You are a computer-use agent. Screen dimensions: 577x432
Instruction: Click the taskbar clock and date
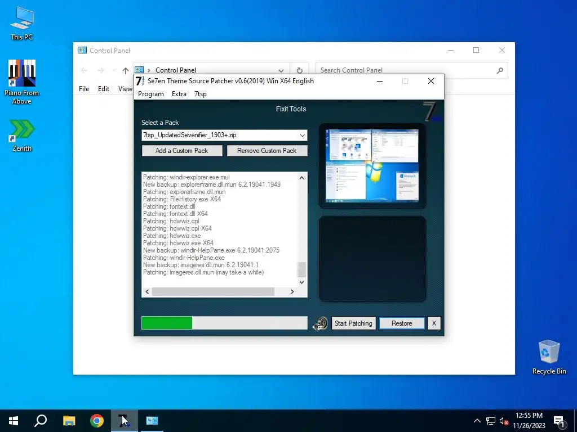[529, 421]
